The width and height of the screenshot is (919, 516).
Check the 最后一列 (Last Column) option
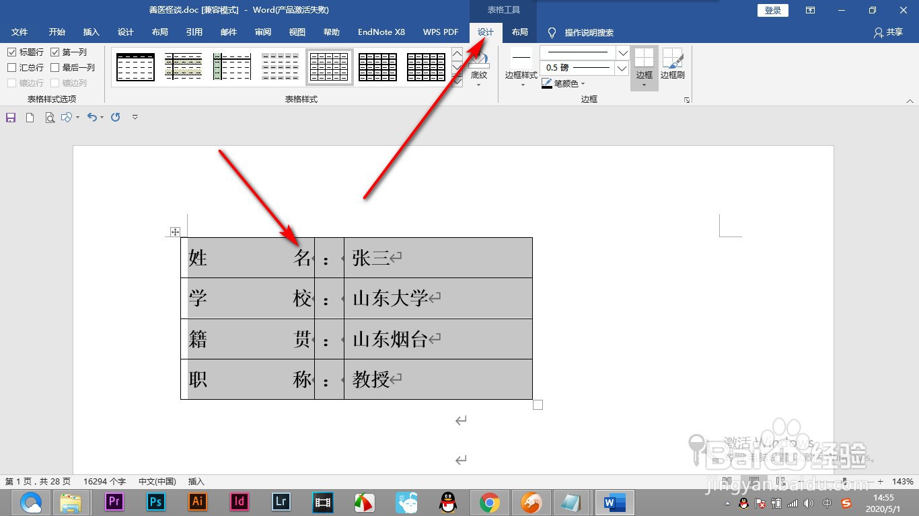(56, 67)
